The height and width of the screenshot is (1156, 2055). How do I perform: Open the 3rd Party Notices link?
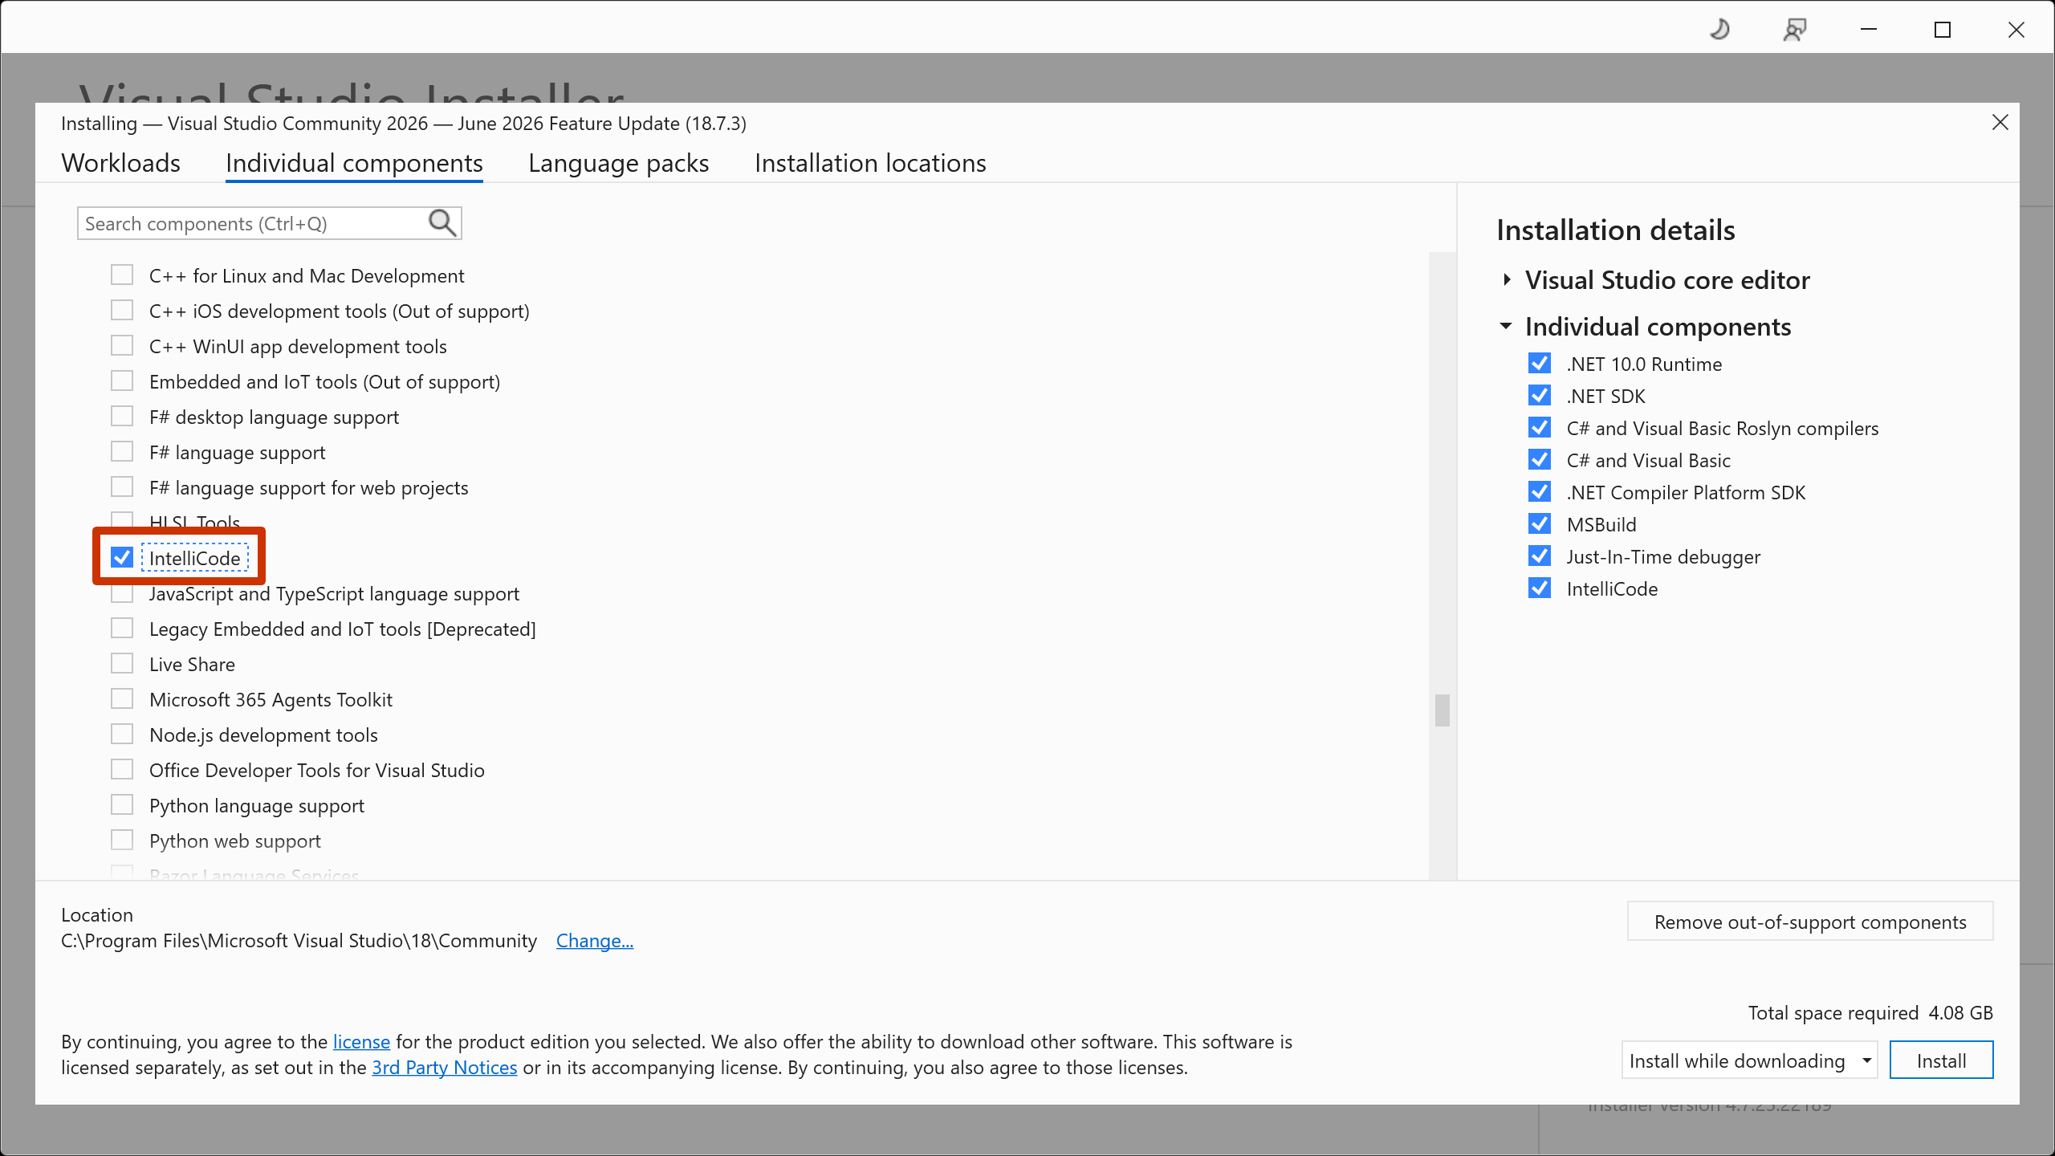(445, 1067)
